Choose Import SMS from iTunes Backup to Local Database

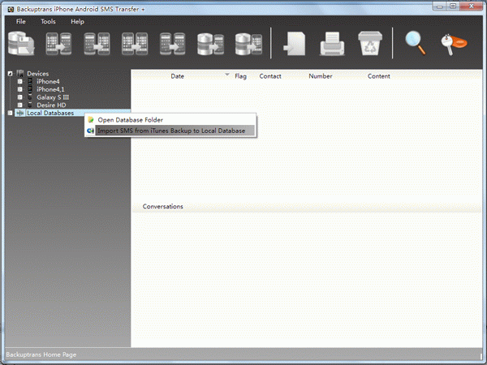tap(170, 131)
